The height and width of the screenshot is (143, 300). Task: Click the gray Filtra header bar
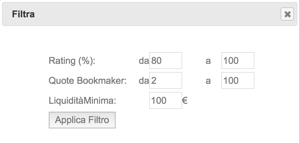click(x=150, y=14)
